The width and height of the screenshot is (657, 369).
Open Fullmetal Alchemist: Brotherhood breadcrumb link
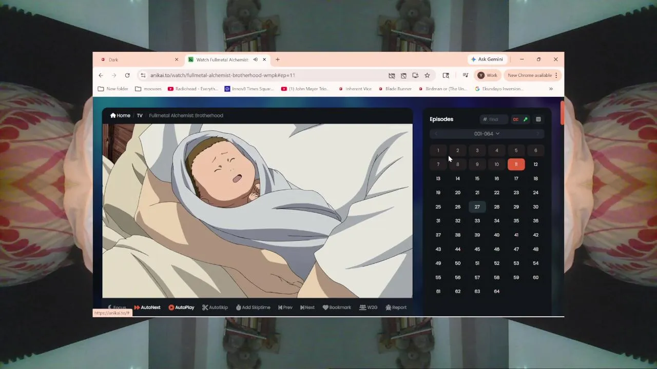186,115
